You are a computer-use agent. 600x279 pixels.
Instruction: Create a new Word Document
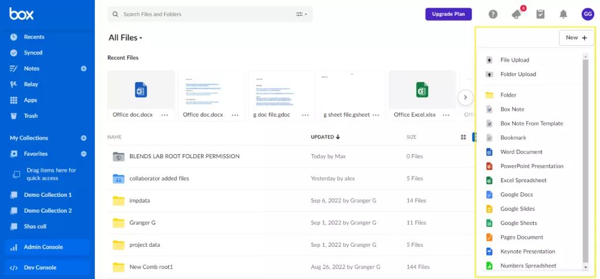pyautogui.click(x=521, y=152)
